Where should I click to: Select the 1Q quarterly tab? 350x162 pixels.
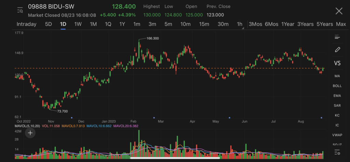108,24
